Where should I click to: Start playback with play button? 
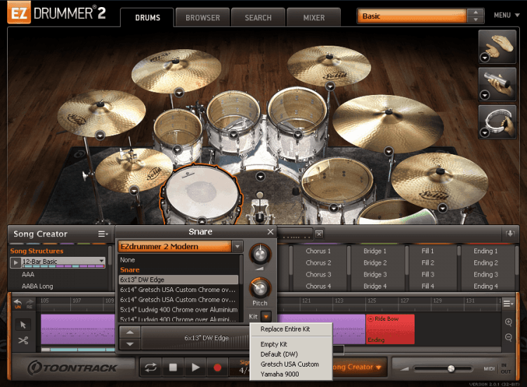tap(195, 367)
